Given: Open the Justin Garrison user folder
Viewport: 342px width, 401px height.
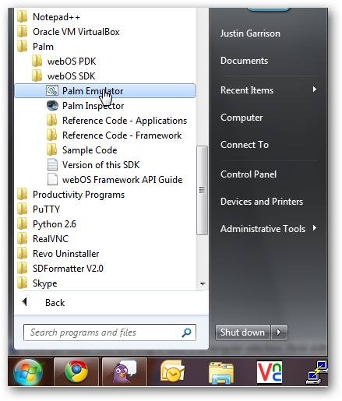Looking at the screenshot, I should pos(250,33).
